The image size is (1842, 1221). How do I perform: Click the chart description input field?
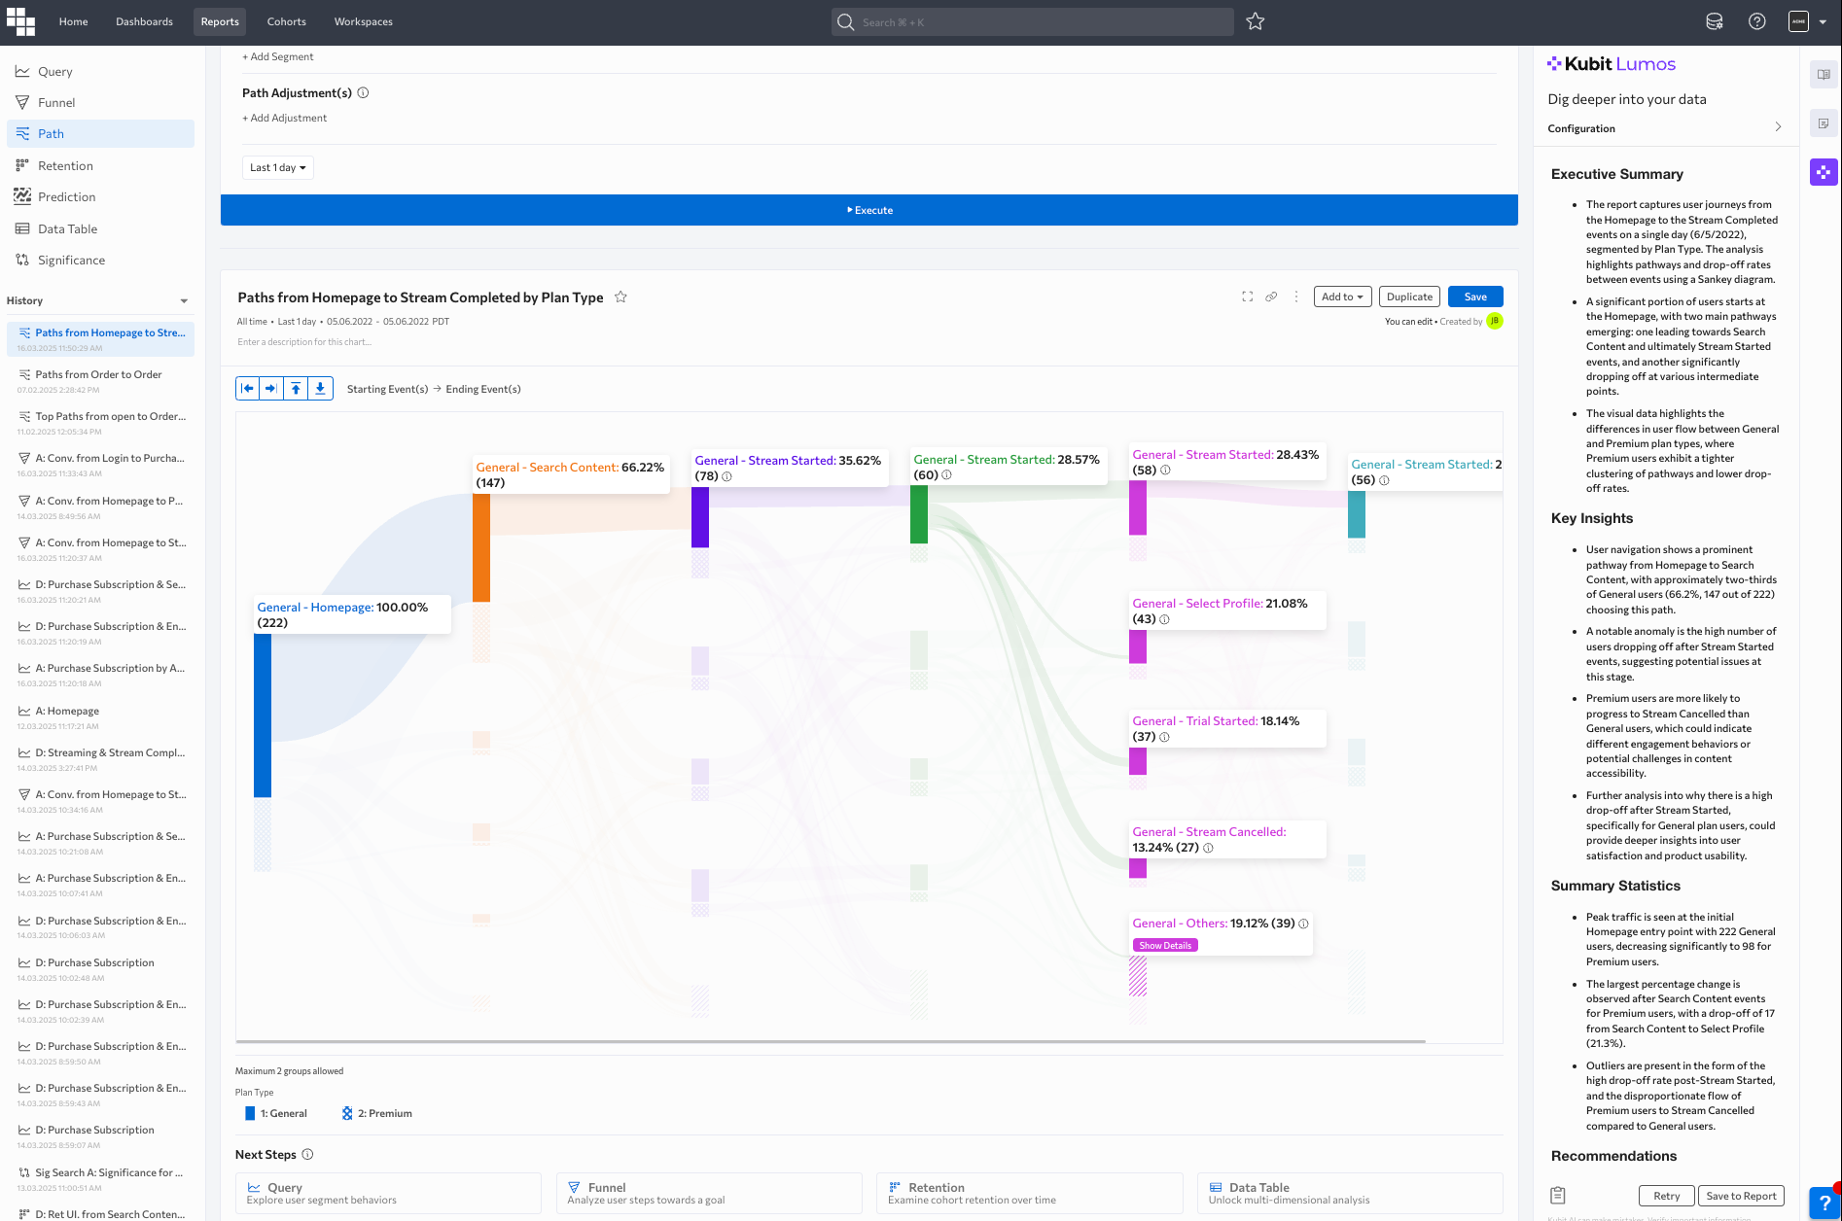pos(304,342)
